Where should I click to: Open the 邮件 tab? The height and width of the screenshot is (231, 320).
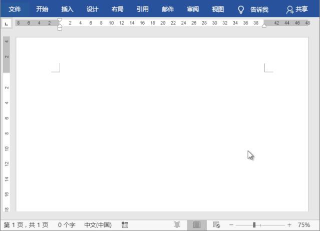pos(168,9)
